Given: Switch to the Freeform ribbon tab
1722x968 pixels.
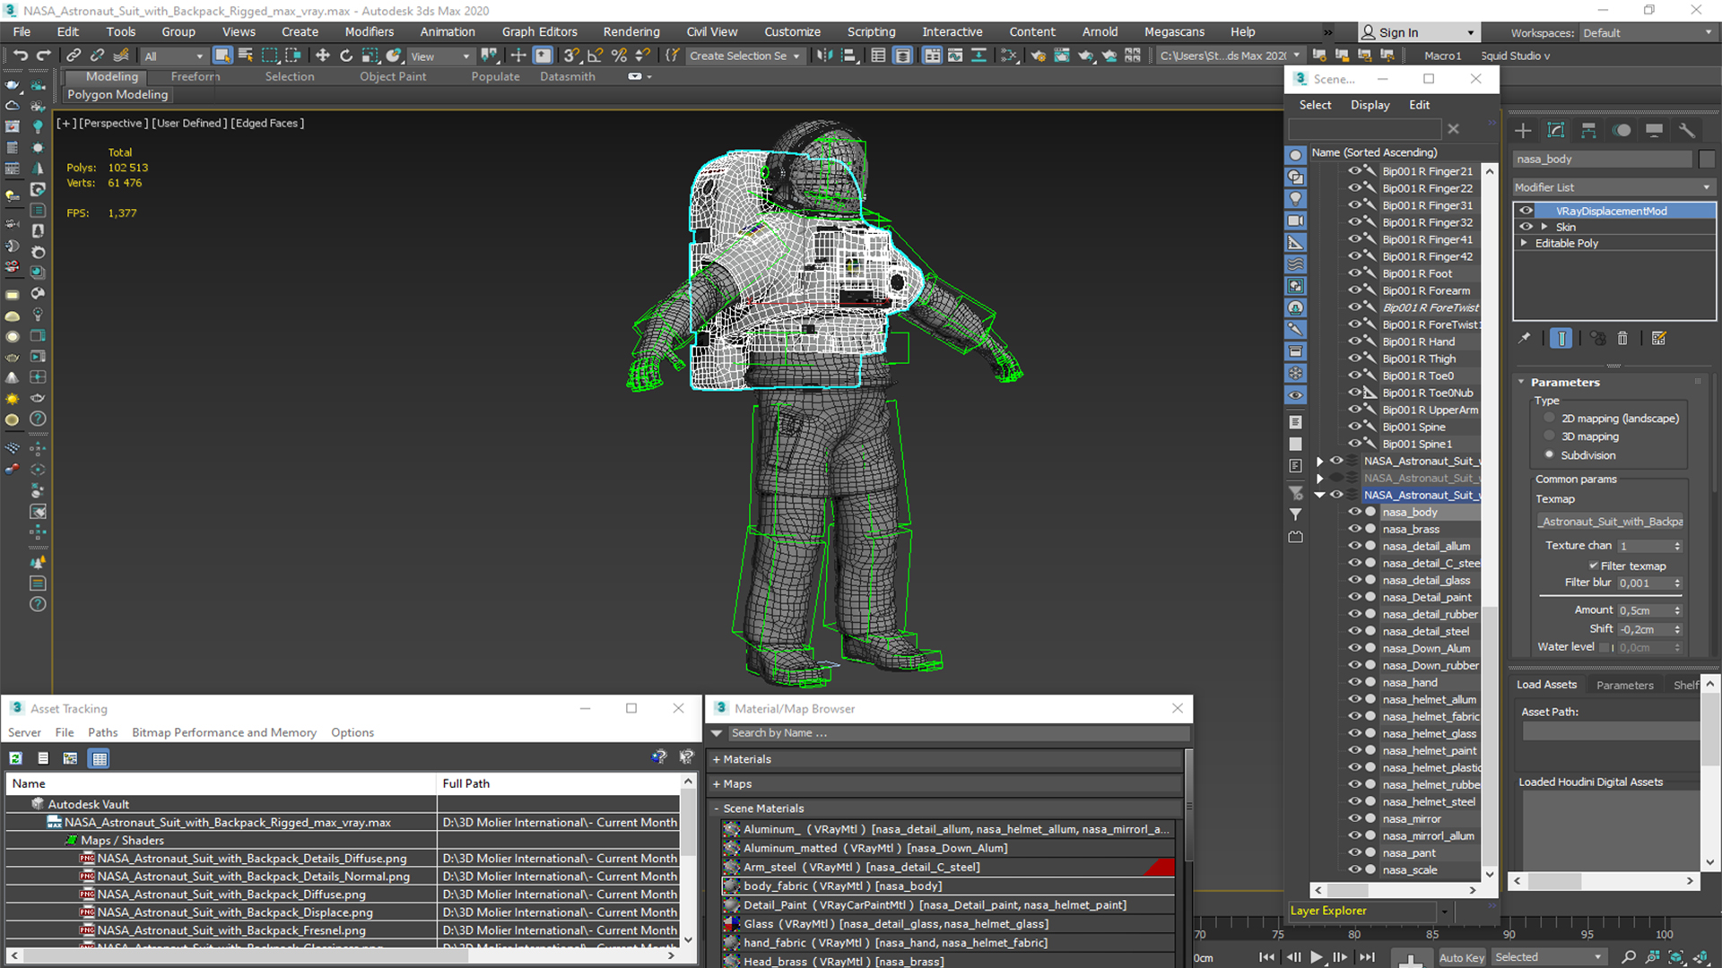Looking at the screenshot, I should pyautogui.click(x=195, y=76).
